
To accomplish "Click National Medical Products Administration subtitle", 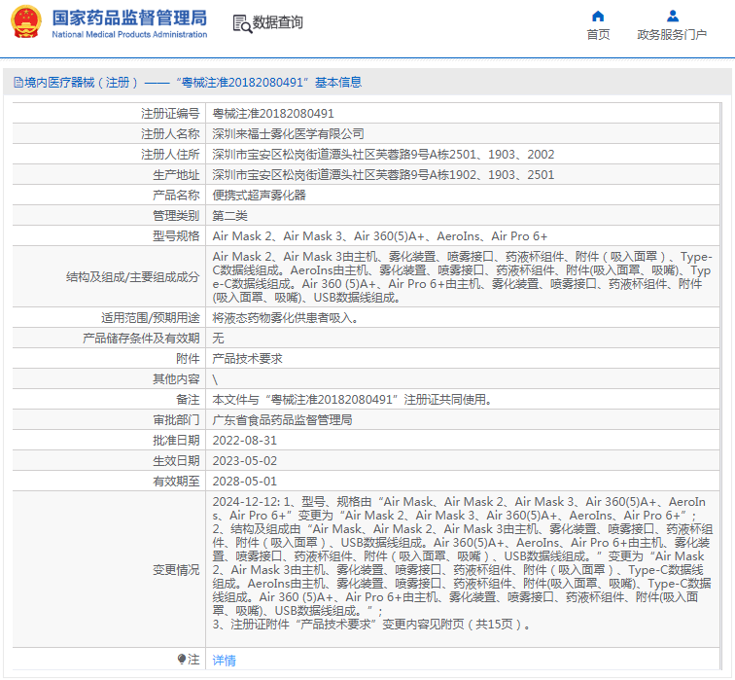I will [x=129, y=35].
